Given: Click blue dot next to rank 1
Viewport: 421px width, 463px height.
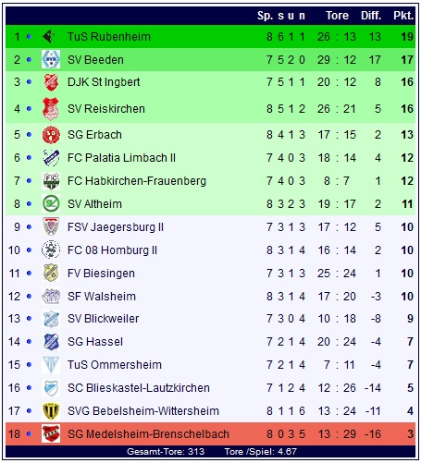Looking at the screenshot, I should coord(29,37).
